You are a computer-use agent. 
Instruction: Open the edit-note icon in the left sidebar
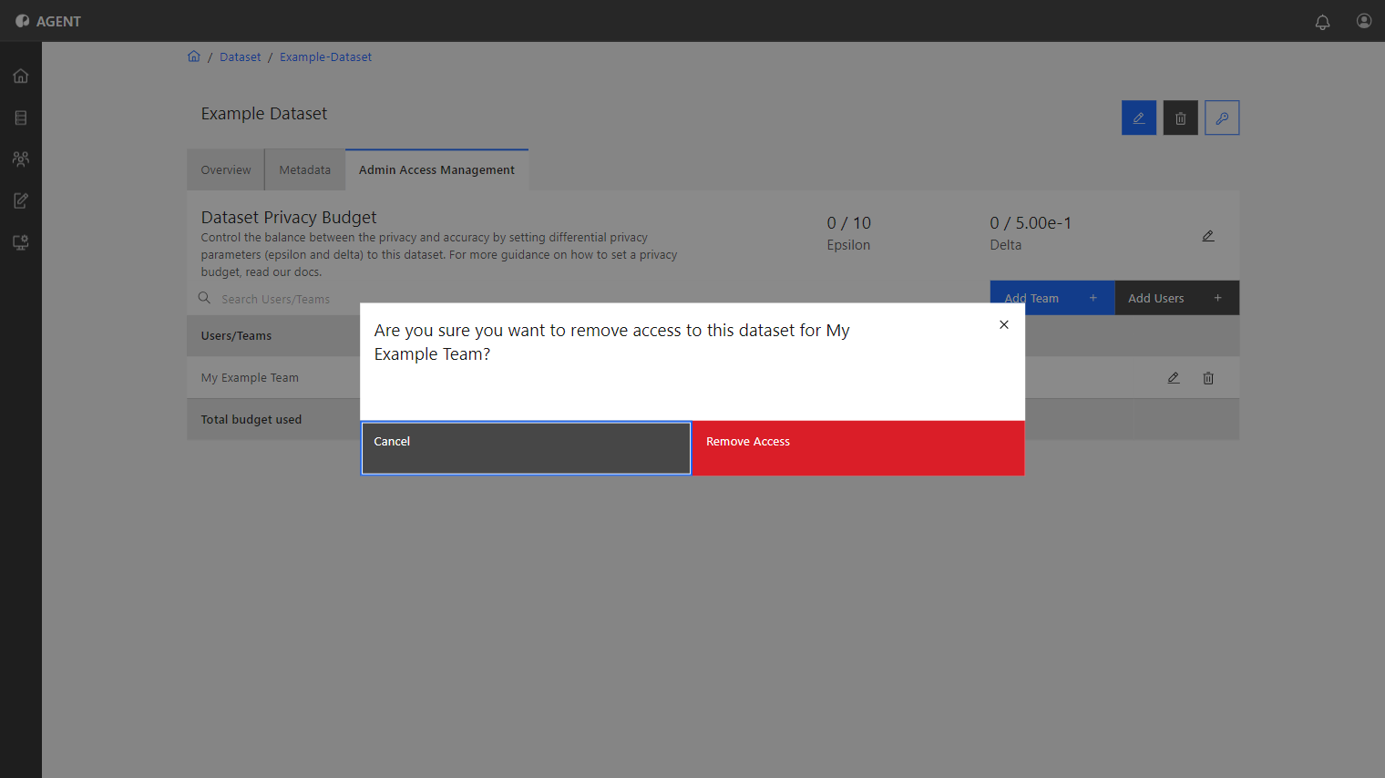[x=21, y=200]
